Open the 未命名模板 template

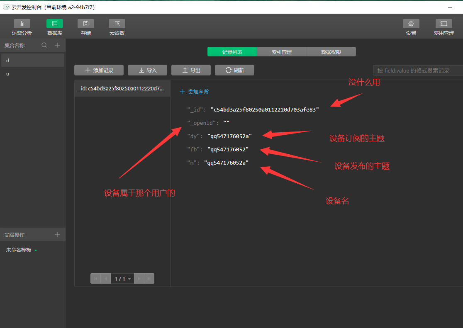(x=19, y=250)
